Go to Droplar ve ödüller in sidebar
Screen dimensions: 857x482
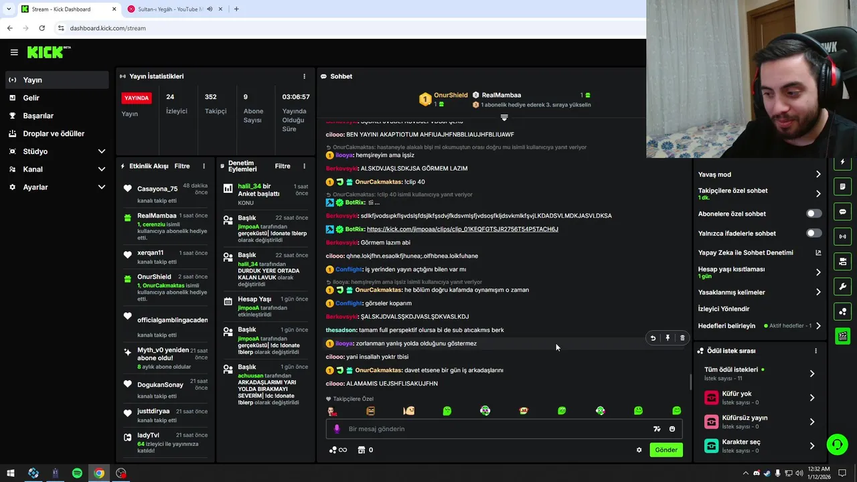[x=57, y=134]
